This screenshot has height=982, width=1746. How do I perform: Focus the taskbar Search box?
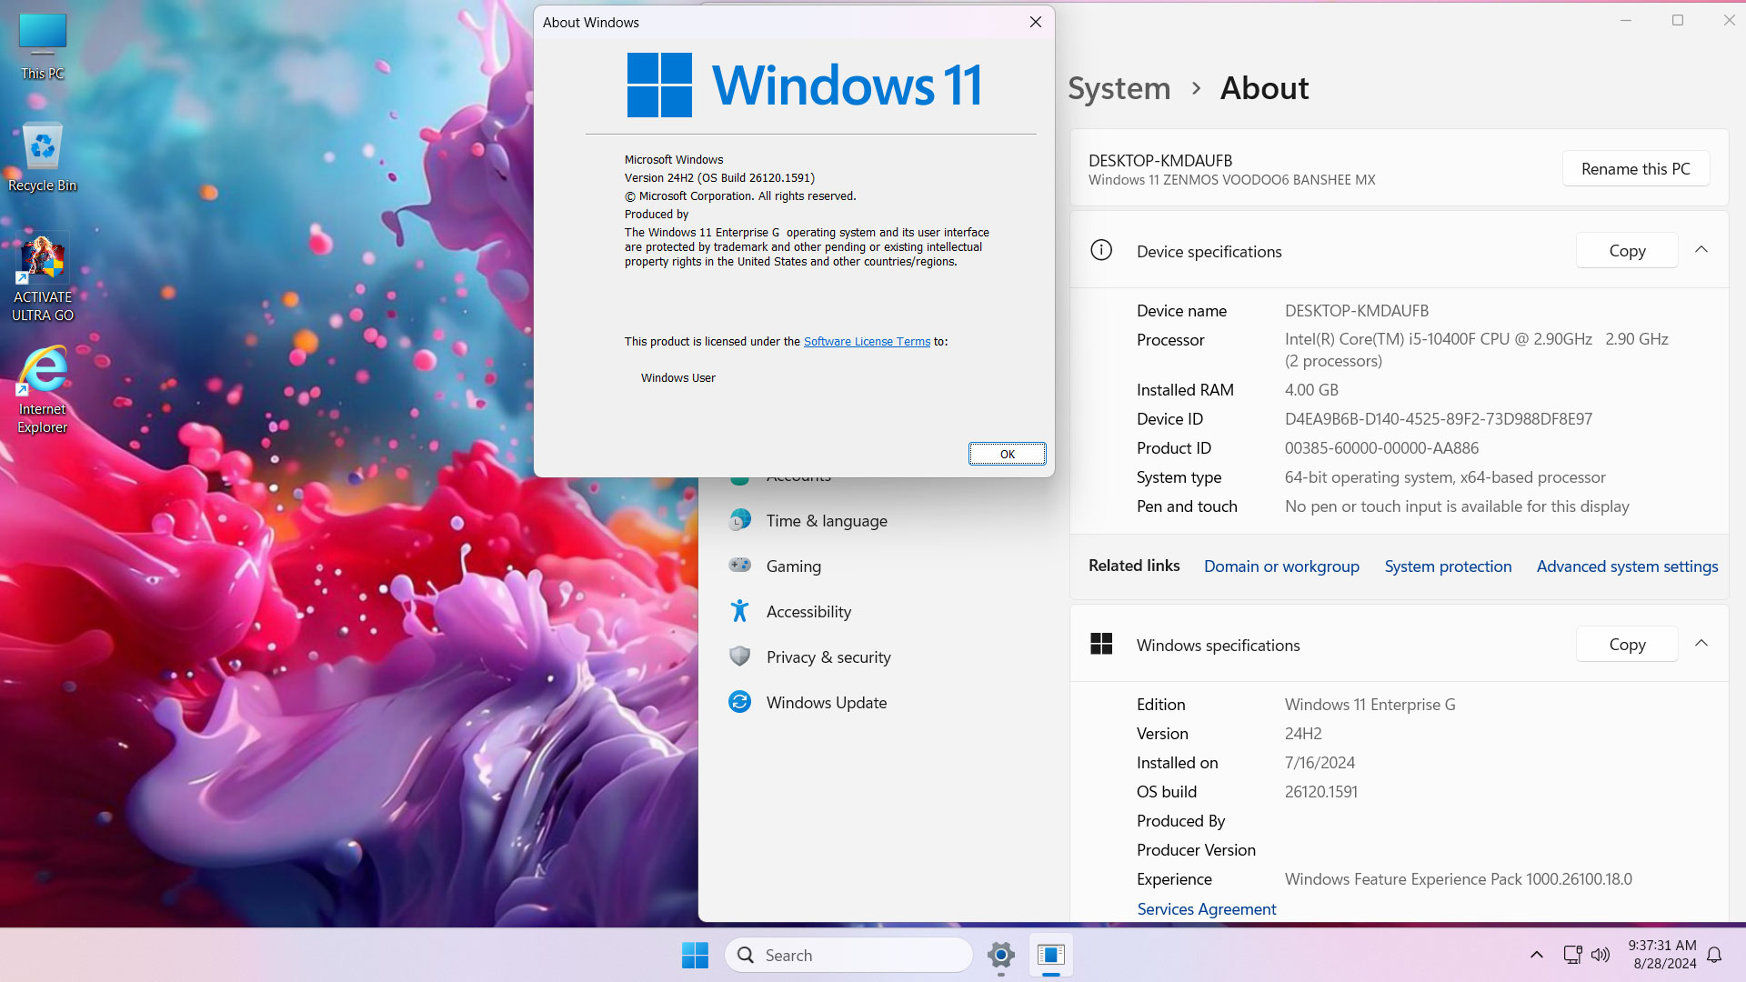(x=849, y=955)
